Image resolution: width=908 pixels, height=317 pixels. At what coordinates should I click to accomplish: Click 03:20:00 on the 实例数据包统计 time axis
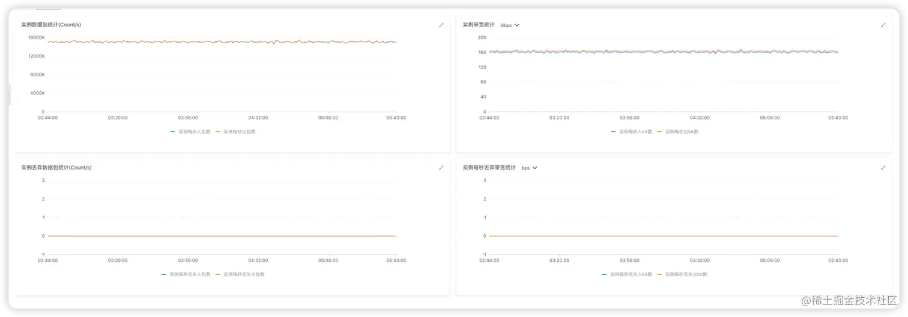pos(118,118)
